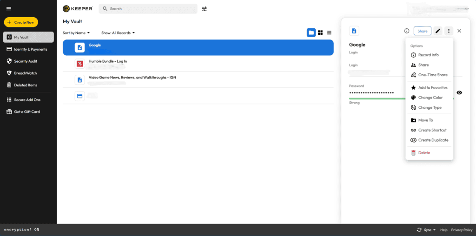Click Secure Add Ons grid icon
The image size is (476, 236).
pos(9,100)
